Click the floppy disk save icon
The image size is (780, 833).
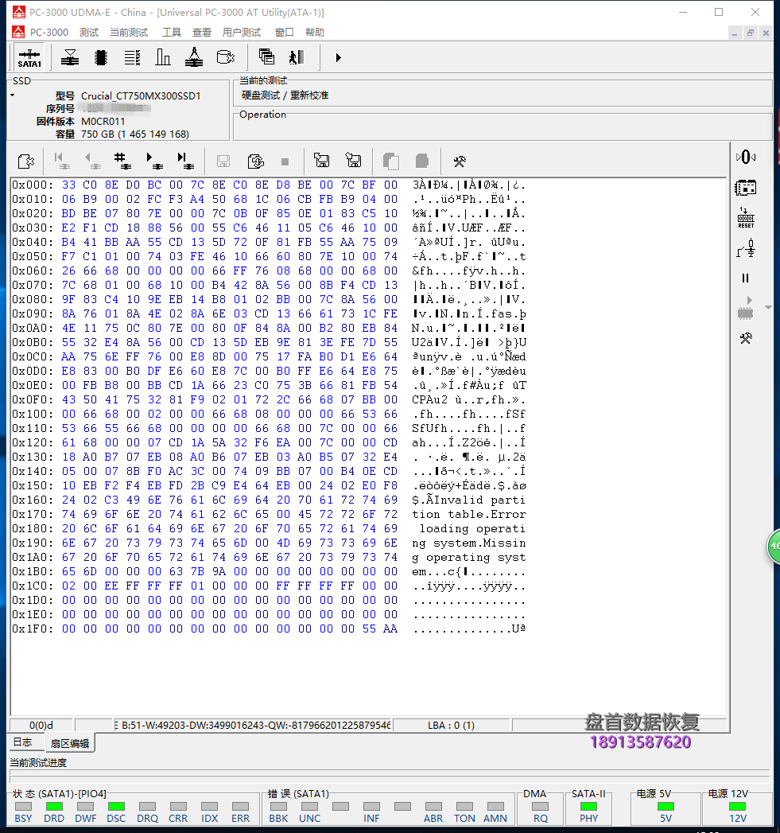point(223,161)
